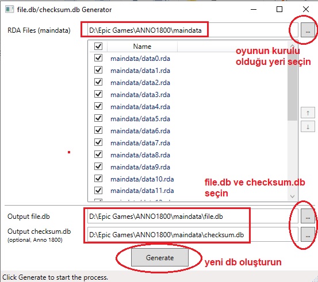Select maindata/data8.rda list entry
This screenshot has width=318, height=282.
(140, 155)
